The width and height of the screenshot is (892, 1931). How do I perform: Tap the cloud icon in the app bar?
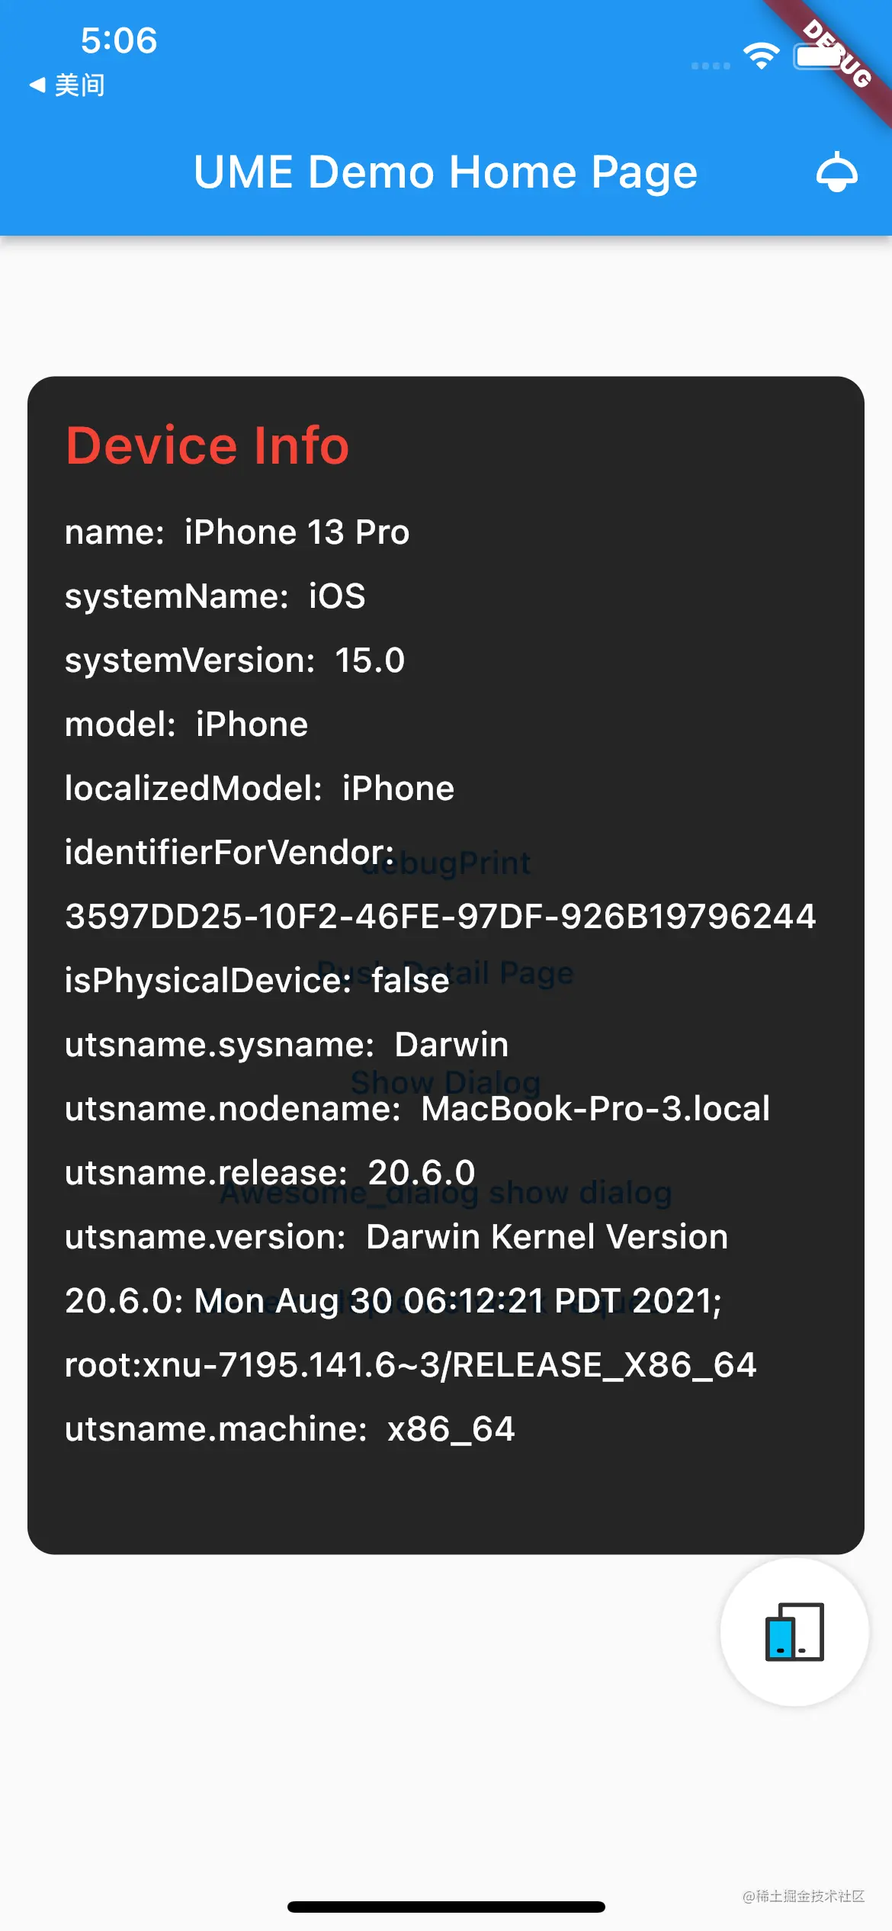[x=836, y=172]
